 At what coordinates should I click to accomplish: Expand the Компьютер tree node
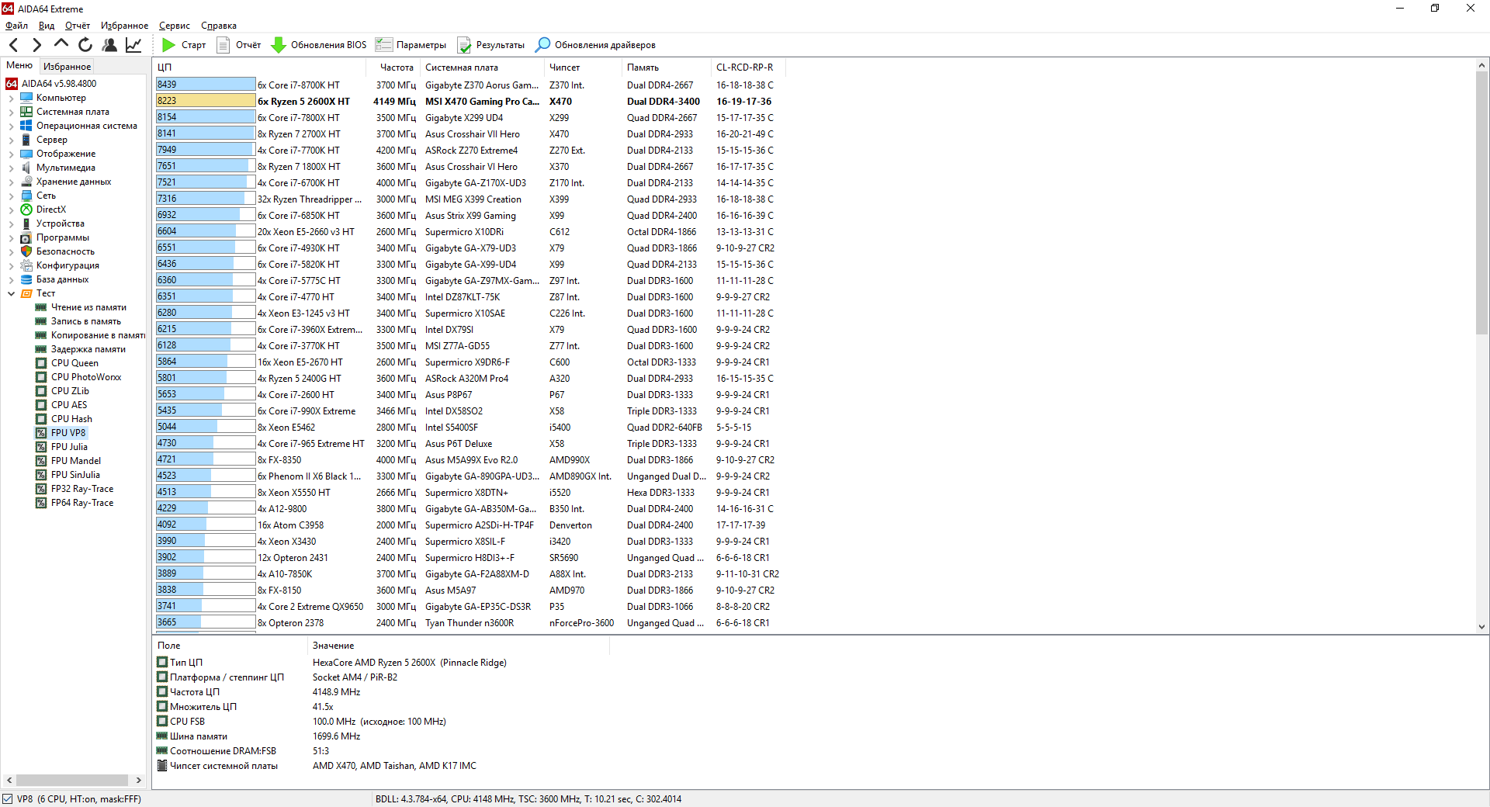point(11,98)
